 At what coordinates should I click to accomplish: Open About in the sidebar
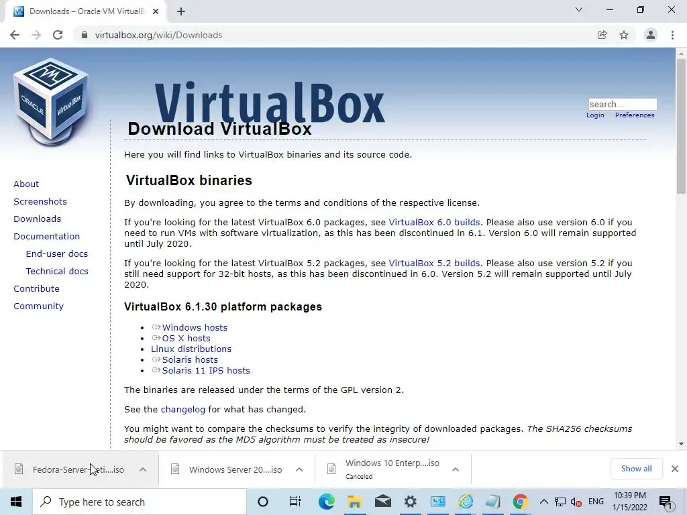[26, 184]
